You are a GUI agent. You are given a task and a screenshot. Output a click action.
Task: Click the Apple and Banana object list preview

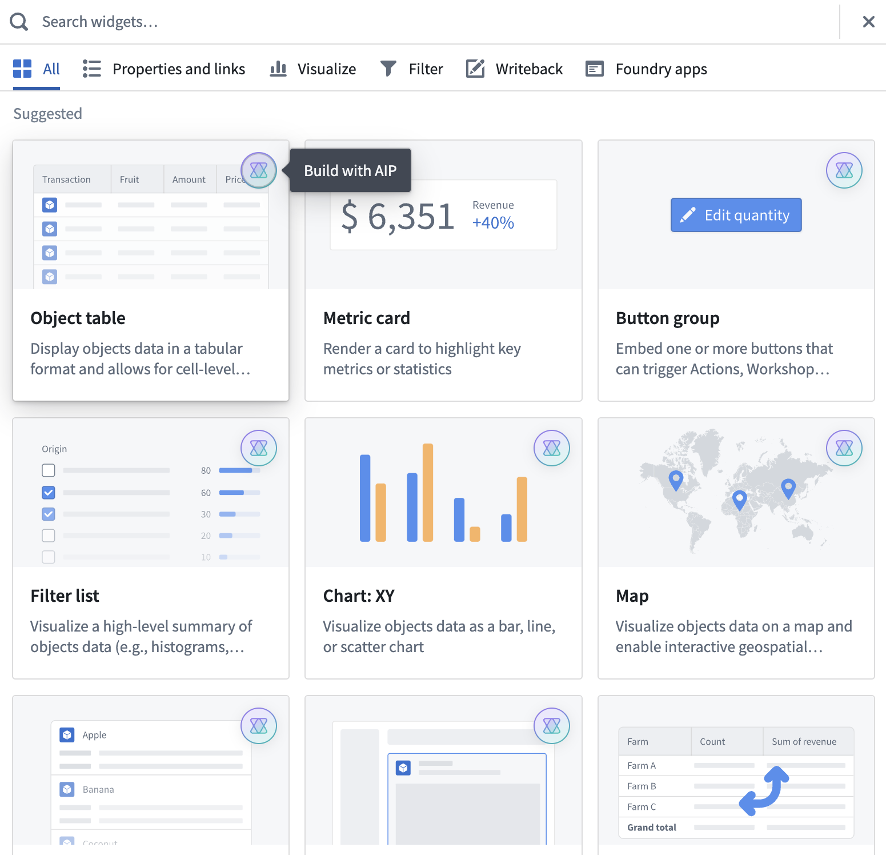[151, 783]
